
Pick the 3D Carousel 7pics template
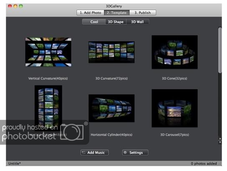coord(174,108)
